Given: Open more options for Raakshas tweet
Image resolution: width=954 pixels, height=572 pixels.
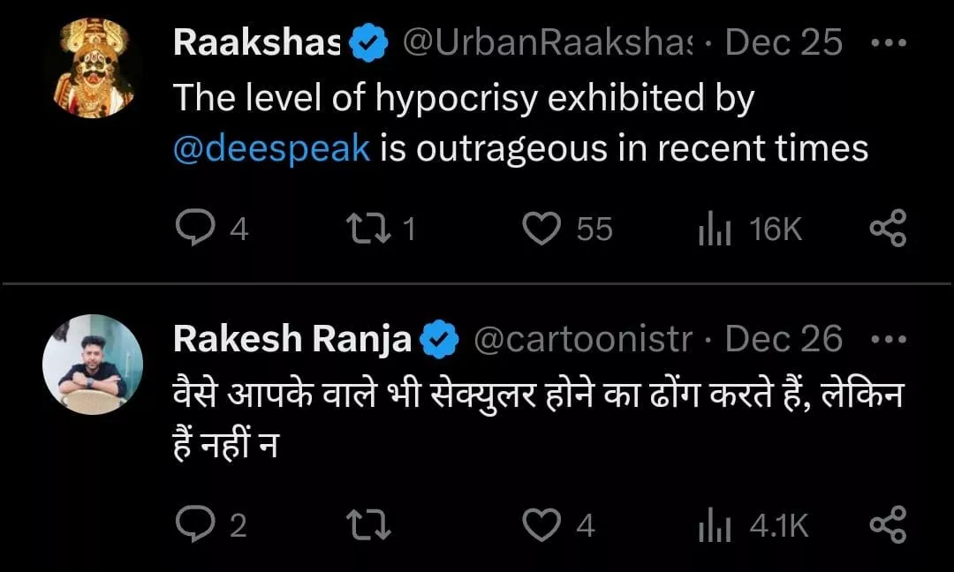Looking at the screenshot, I should pos(888,42).
